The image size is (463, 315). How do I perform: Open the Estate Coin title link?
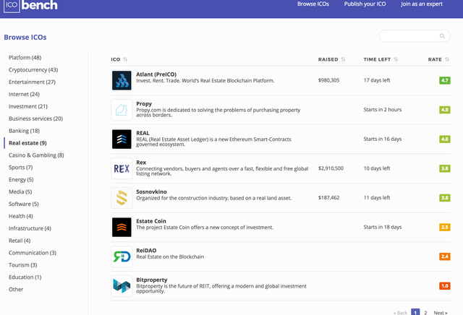click(151, 221)
